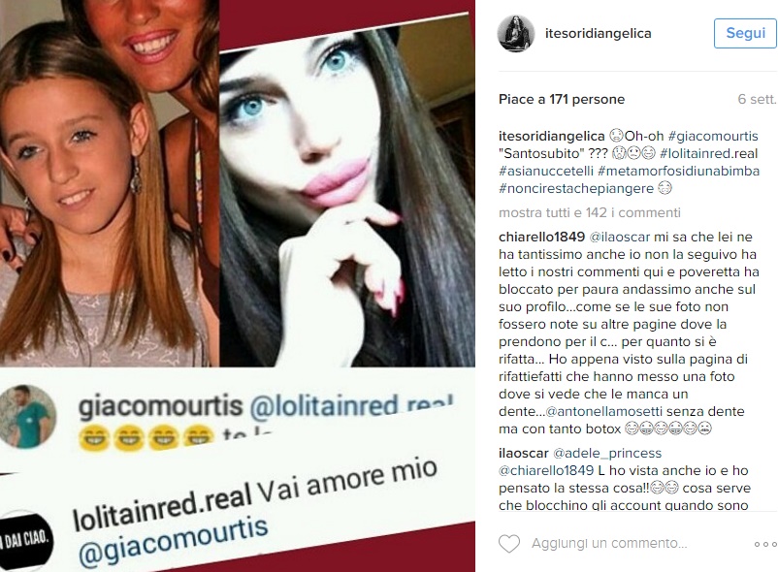The width and height of the screenshot is (778, 572).
Task: Click the 6 sett. timestamp
Action: click(x=758, y=99)
